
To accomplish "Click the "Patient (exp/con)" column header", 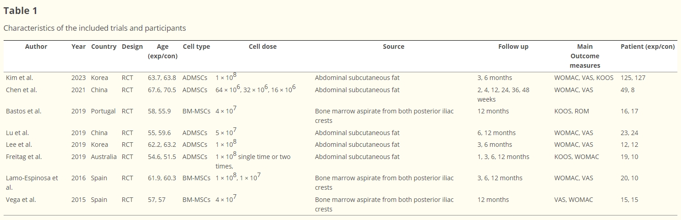I will coord(648,47).
